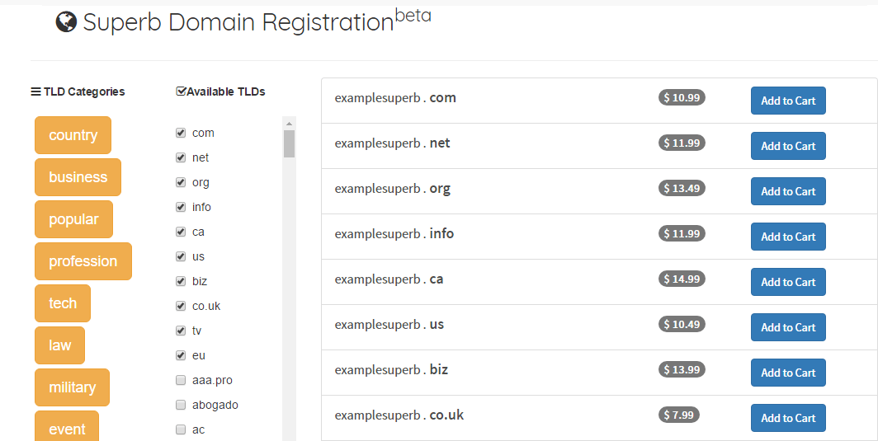Pick the military category button

point(73,387)
